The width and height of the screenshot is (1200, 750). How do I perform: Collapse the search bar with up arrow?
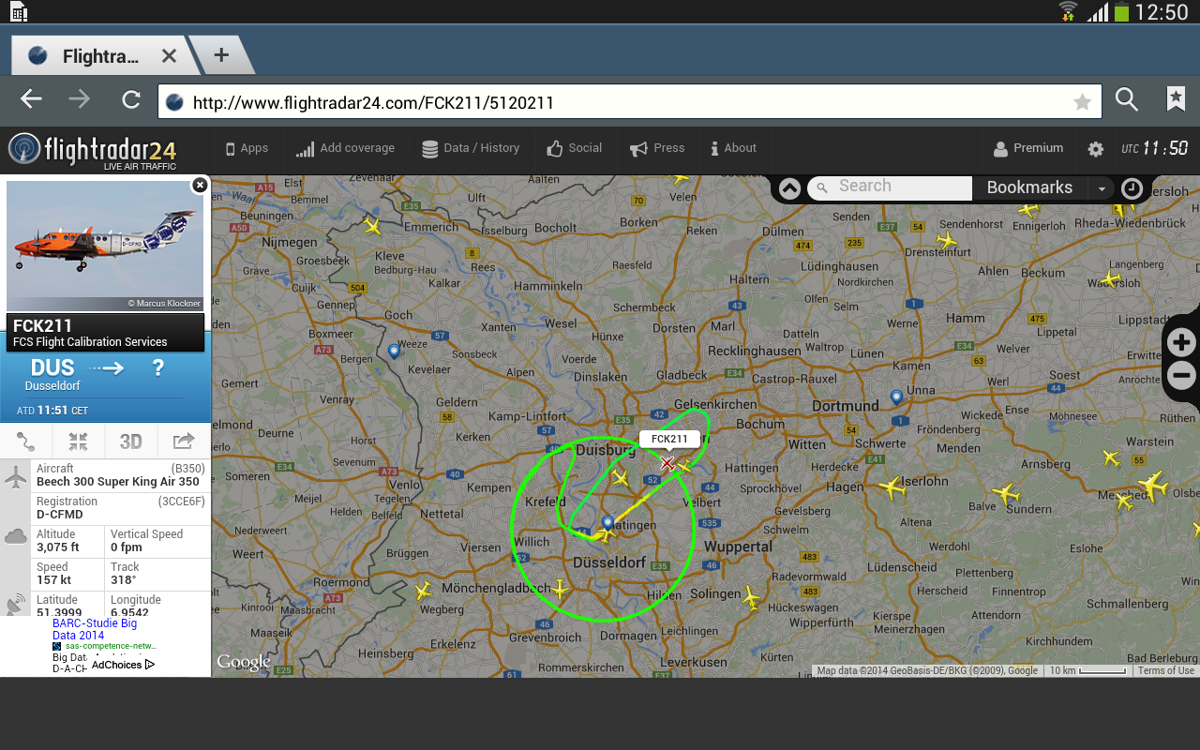point(789,187)
